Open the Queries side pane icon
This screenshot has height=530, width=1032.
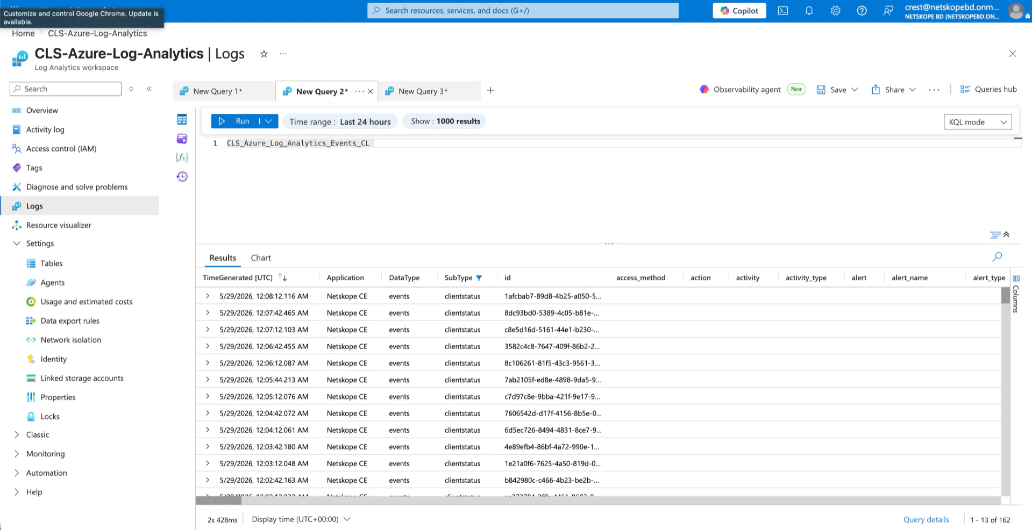182,139
